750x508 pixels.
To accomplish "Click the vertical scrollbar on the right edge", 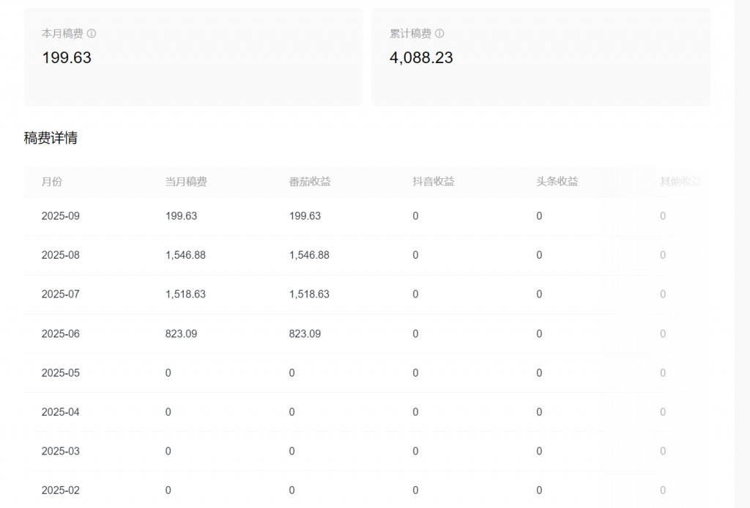I will pyautogui.click(x=742, y=254).
